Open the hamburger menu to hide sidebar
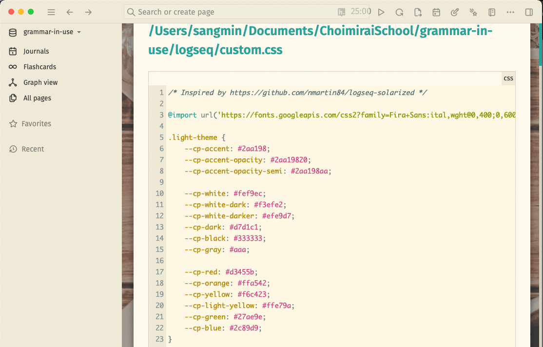 (x=51, y=12)
